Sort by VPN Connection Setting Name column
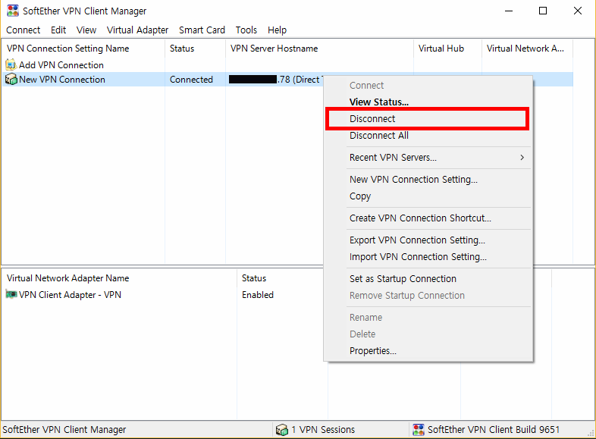 83,49
